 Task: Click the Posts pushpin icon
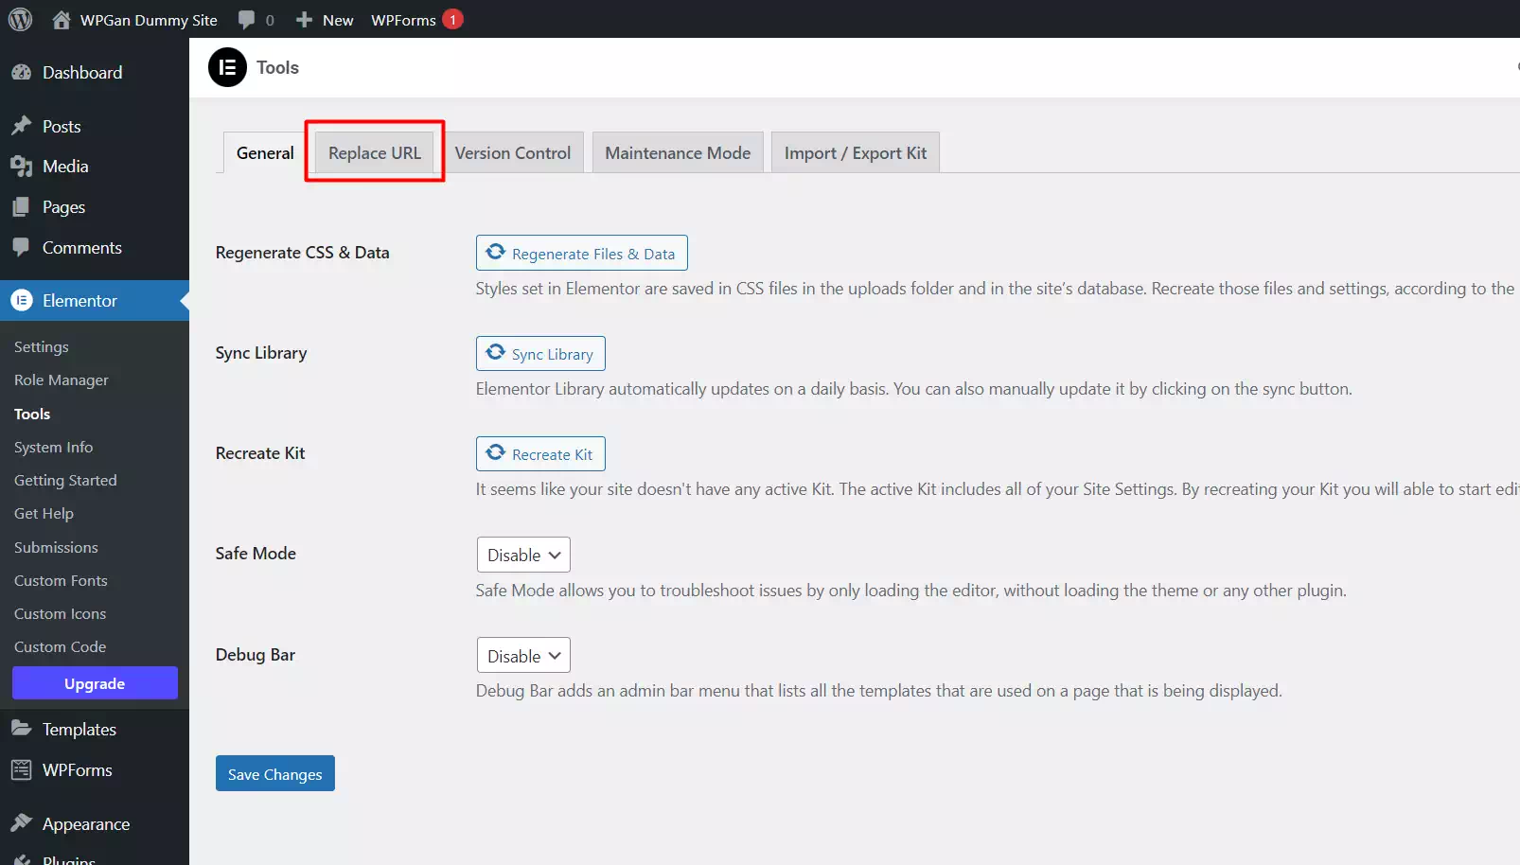[21, 126]
